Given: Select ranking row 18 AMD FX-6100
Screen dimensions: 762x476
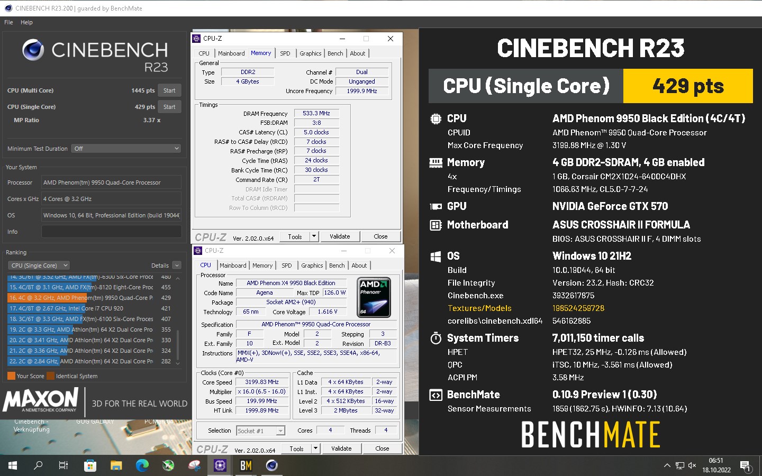Looking at the screenshot, I should [89, 319].
